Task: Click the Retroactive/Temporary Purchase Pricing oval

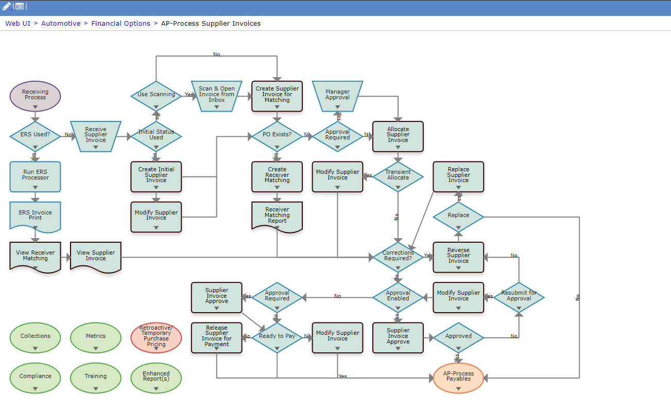Action: pyautogui.click(x=156, y=336)
